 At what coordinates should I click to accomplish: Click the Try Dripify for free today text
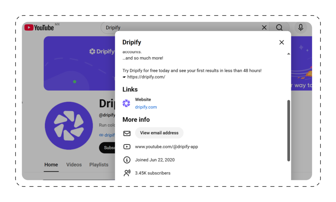coord(192,71)
